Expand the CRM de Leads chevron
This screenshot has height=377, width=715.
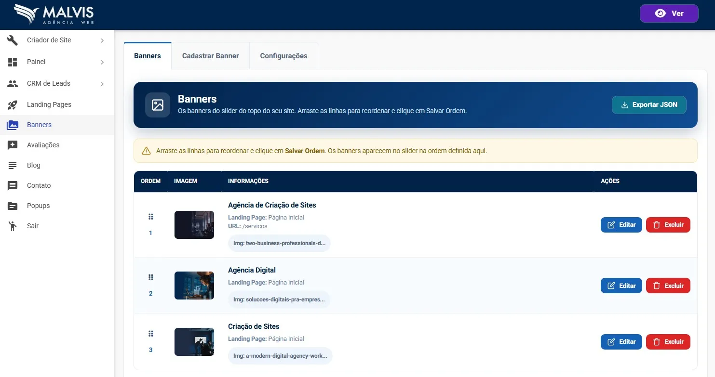point(102,84)
